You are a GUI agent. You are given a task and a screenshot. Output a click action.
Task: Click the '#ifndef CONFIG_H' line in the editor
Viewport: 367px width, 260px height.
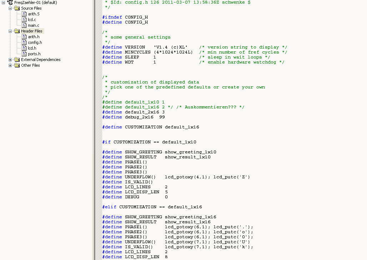pos(125,17)
